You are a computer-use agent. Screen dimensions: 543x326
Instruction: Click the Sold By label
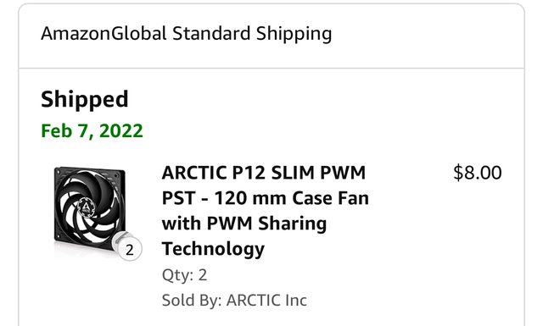(x=192, y=300)
